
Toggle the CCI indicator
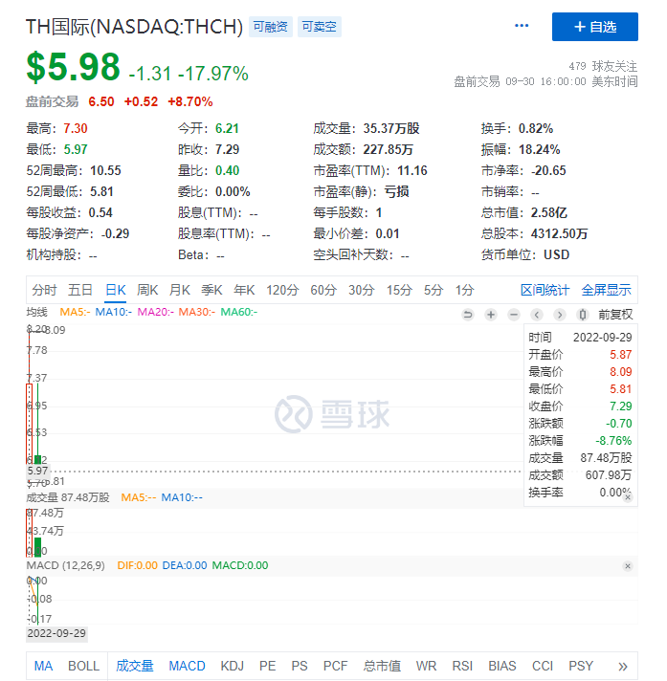pyautogui.click(x=543, y=666)
